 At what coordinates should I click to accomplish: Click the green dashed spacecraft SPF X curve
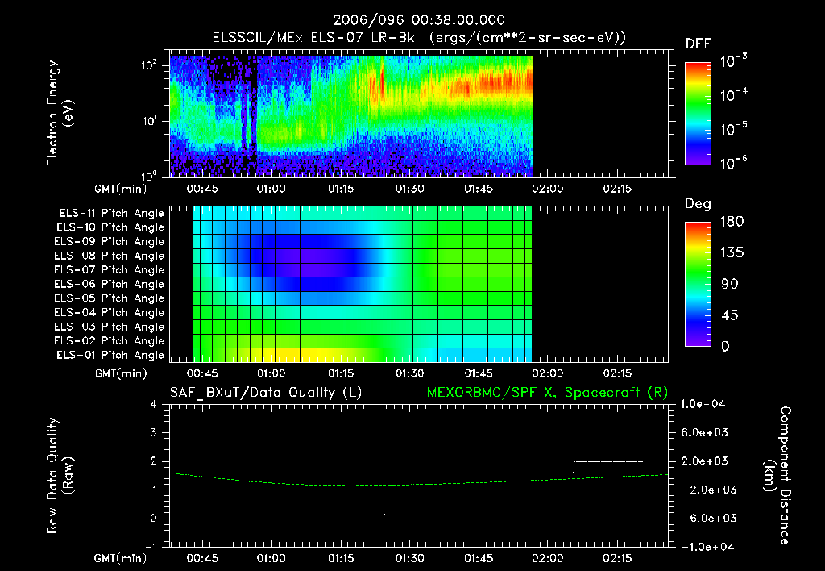(419, 485)
